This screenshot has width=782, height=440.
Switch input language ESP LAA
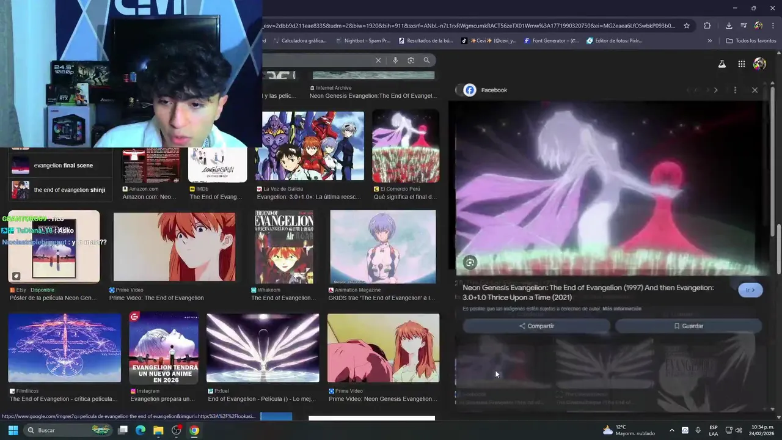pyautogui.click(x=714, y=430)
